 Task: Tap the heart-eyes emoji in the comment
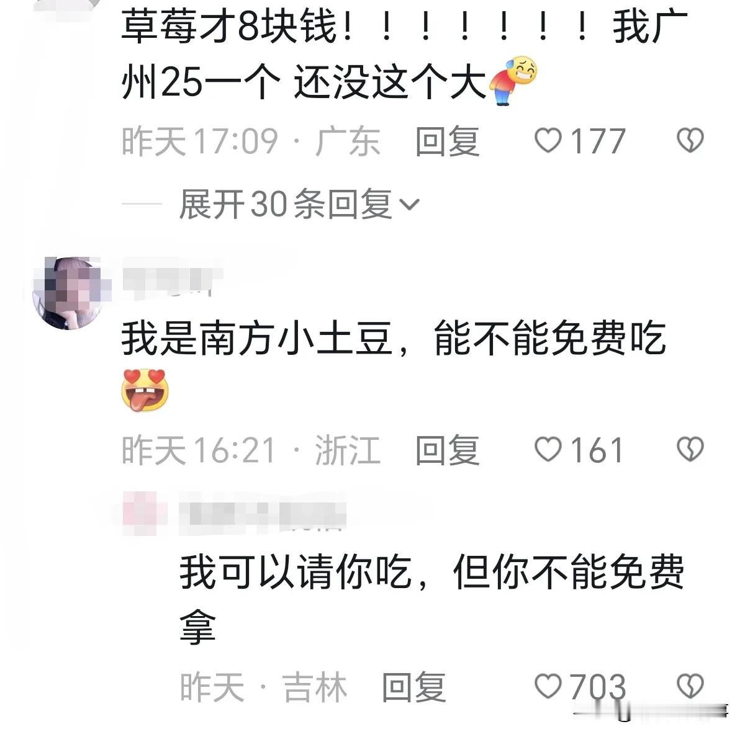pyautogui.click(x=145, y=390)
